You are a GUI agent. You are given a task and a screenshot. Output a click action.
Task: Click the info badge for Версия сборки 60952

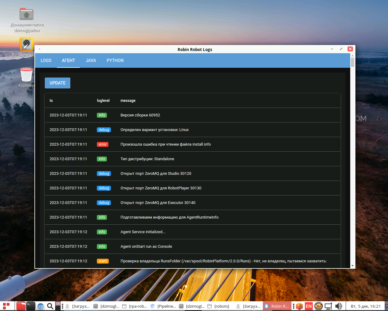click(102, 115)
